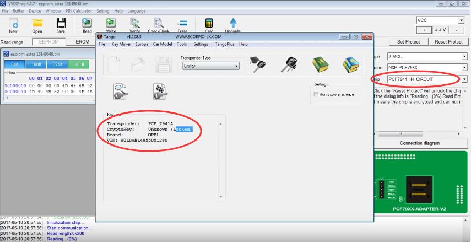The image size is (471, 242).
Task: Click the New file icon in VVDIProg toolbar
Action: click(13, 23)
